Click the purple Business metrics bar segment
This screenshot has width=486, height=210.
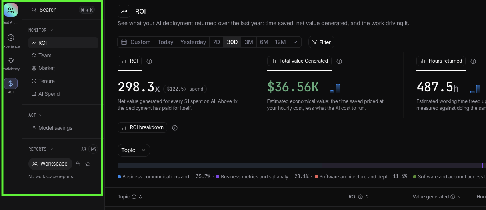402,165
